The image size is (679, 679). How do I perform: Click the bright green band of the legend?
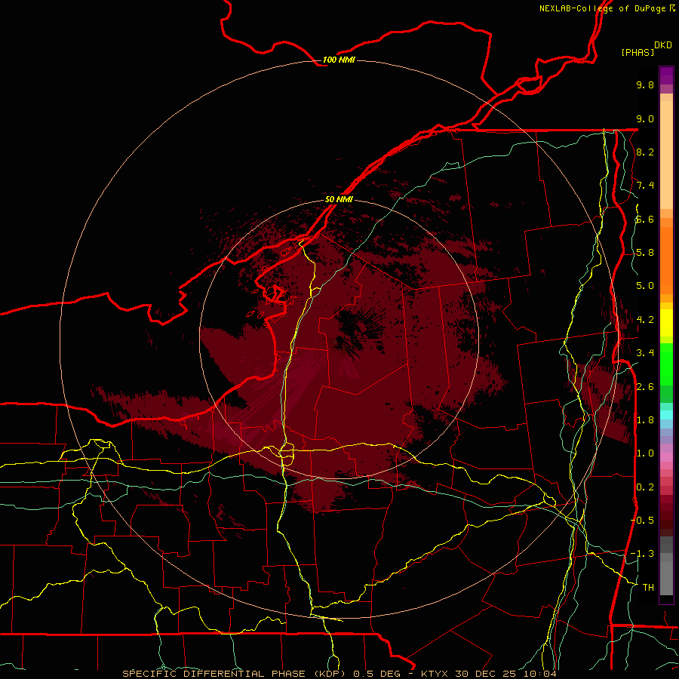[666, 364]
